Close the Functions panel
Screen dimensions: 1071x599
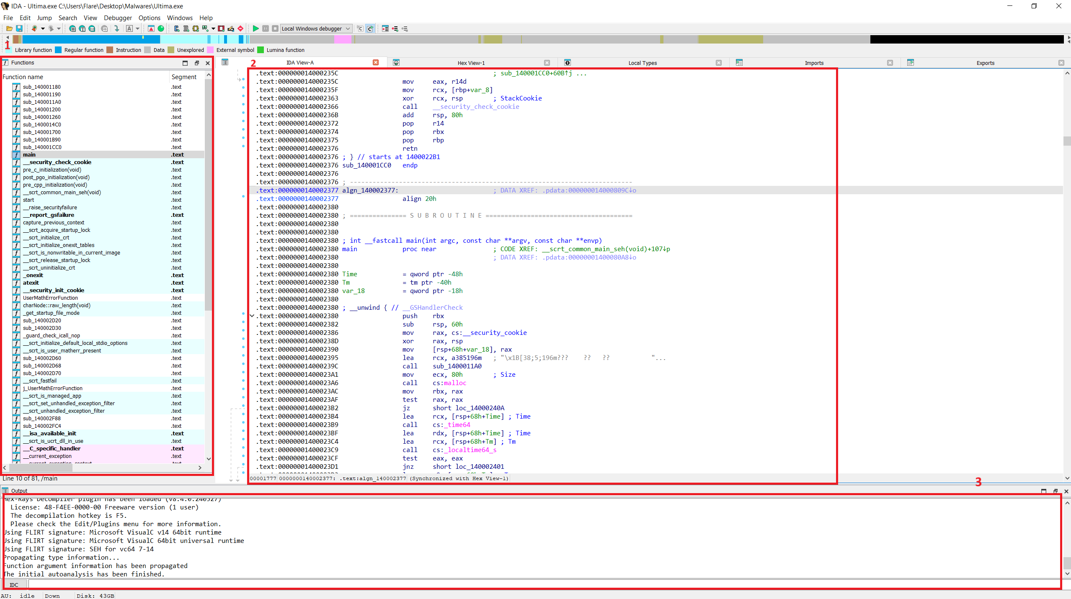(x=208, y=63)
